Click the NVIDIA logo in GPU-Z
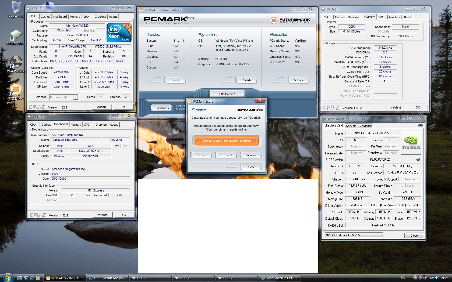 click(411, 143)
